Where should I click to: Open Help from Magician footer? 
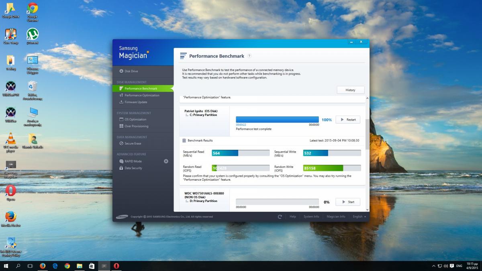click(293, 217)
